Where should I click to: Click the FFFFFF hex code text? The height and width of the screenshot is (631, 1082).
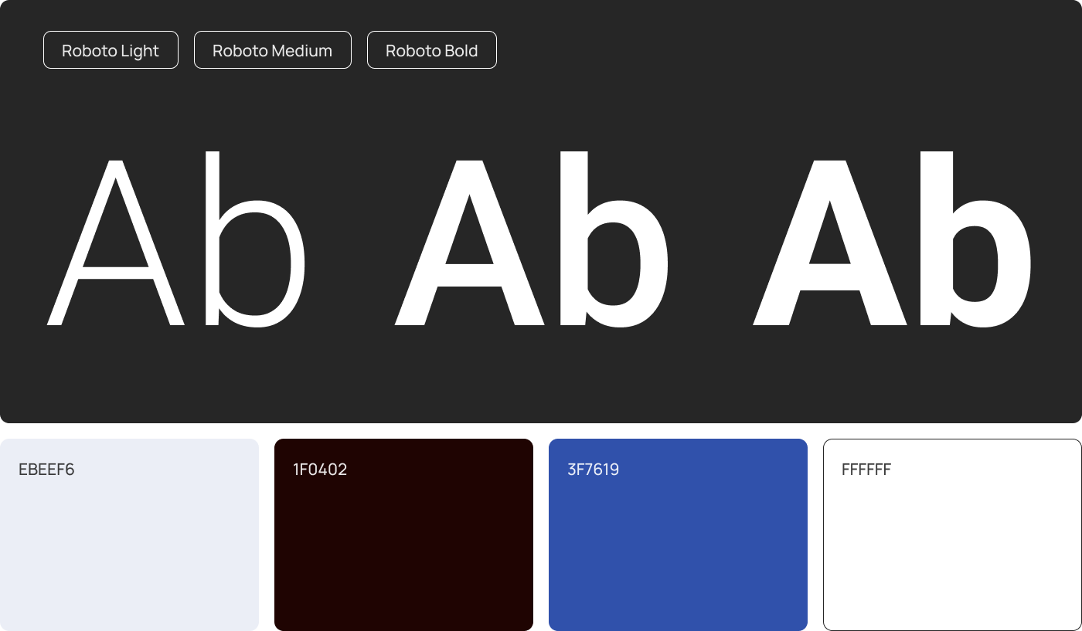click(866, 470)
